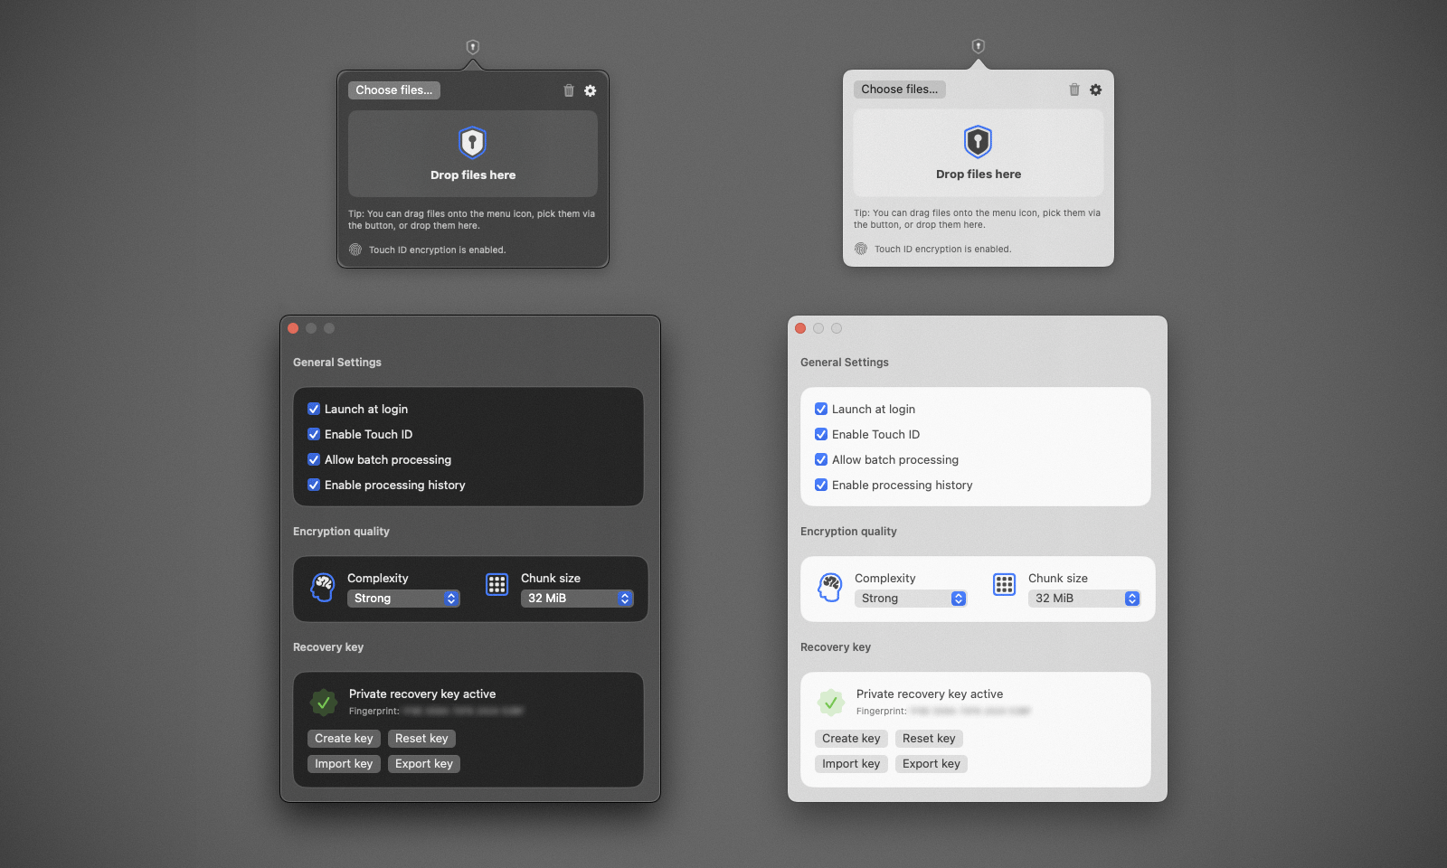Open Chunk size 32 MiB dropdown in dark window

[x=577, y=599]
